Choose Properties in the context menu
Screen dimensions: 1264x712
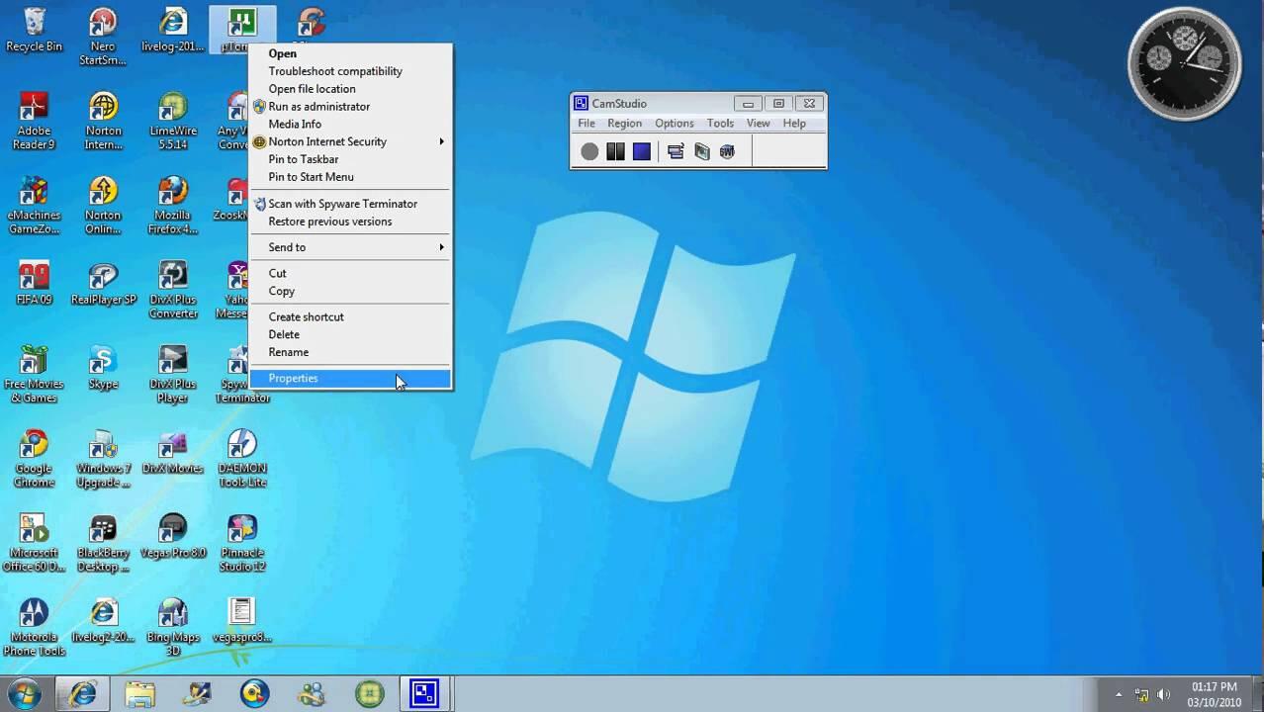point(294,378)
